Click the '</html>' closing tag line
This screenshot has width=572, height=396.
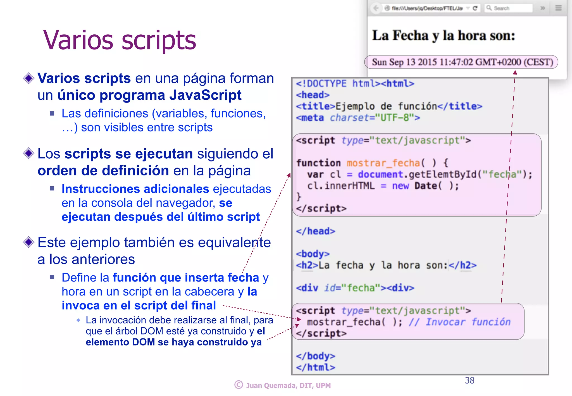tap(316, 367)
